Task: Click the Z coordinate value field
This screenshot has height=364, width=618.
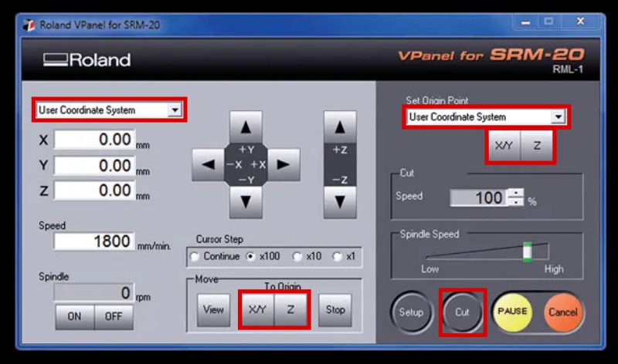Action: 94,190
